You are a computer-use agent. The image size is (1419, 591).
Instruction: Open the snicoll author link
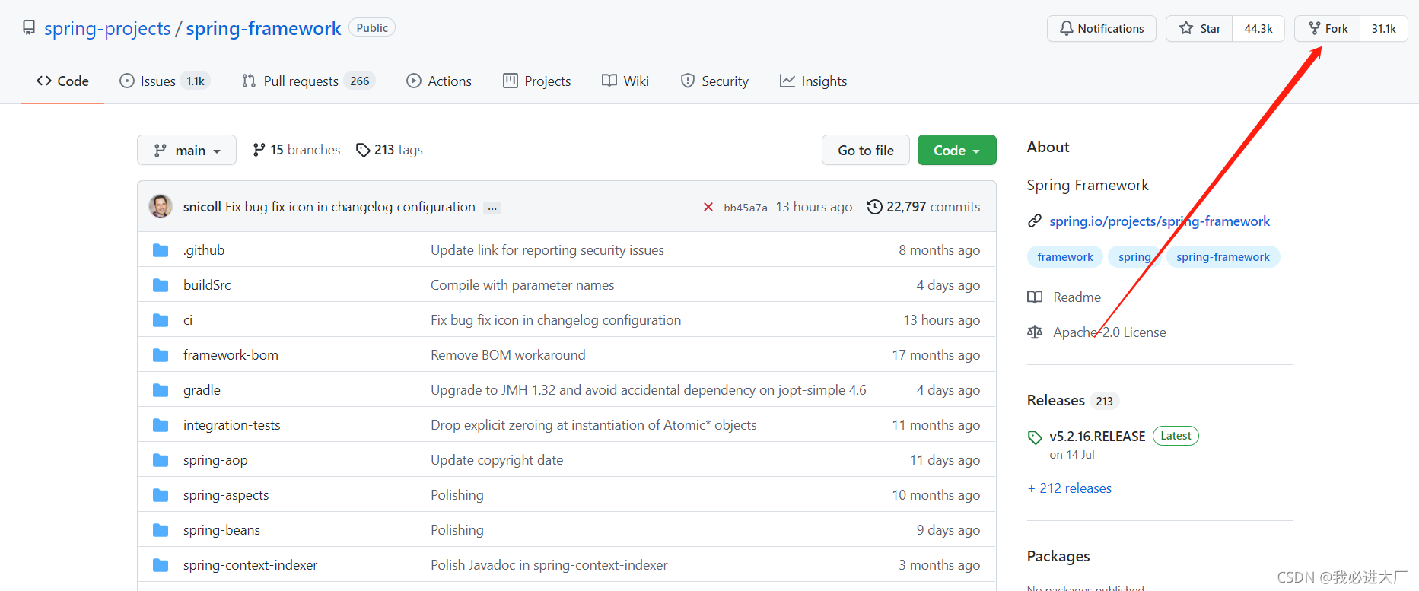pyautogui.click(x=202, y=207)
